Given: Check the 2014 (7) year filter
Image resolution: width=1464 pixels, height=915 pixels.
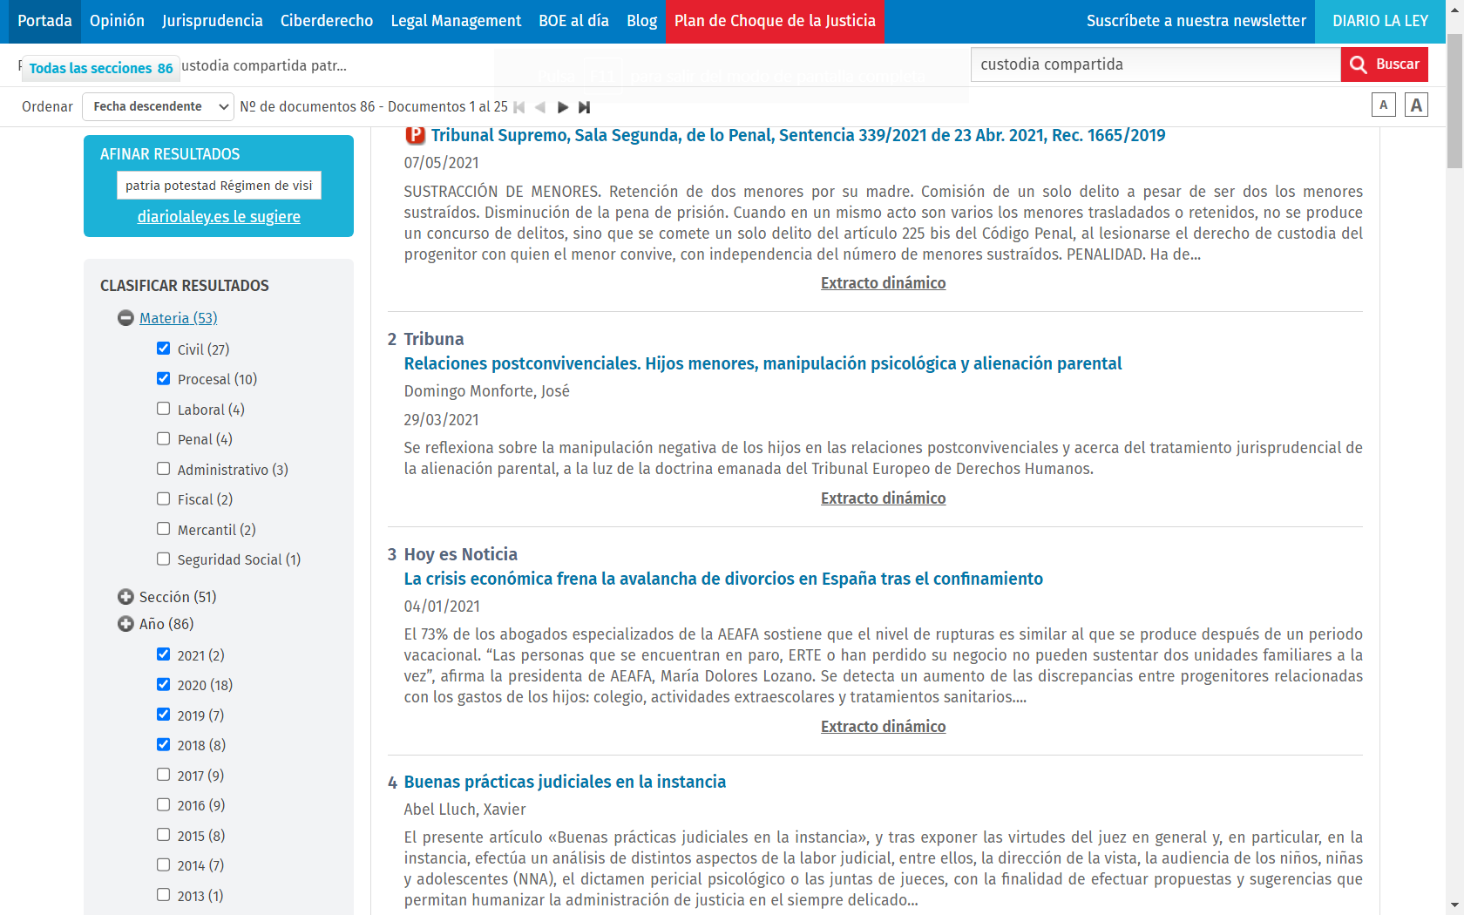Looking at the screenshot, I should click(x=163, y=864).
